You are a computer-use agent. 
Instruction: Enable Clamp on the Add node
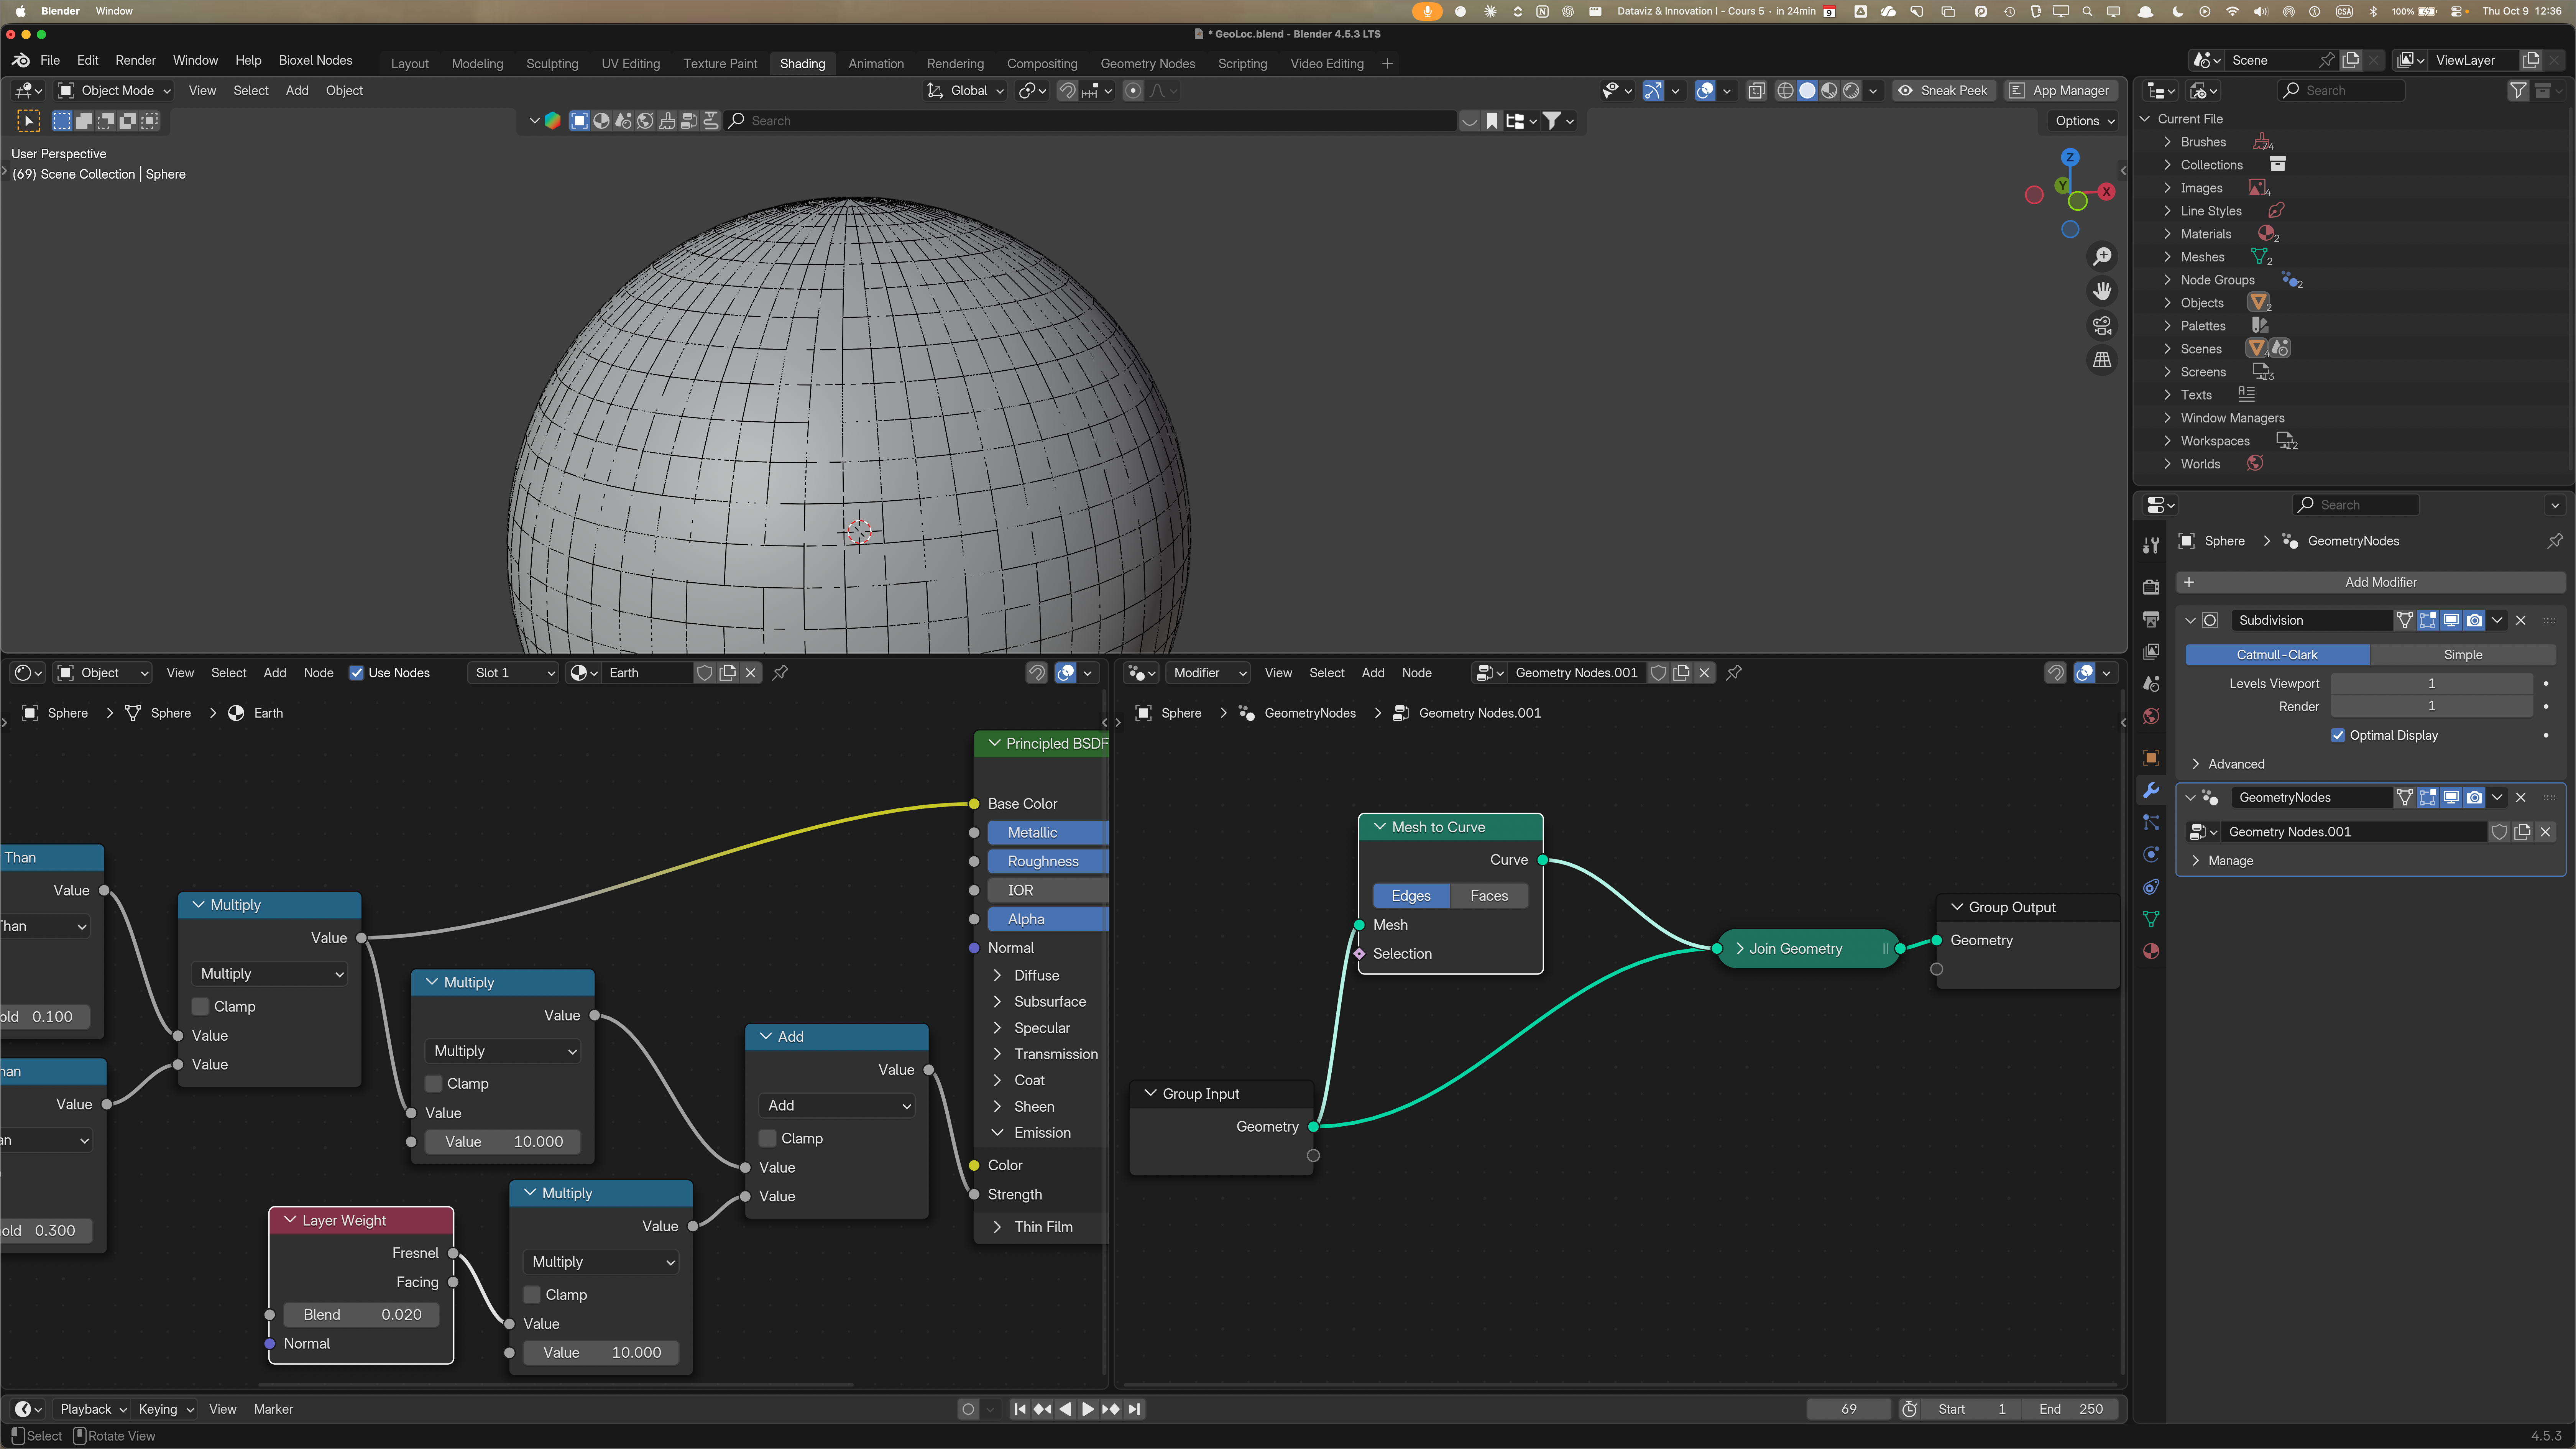(x=768, y=1138)
